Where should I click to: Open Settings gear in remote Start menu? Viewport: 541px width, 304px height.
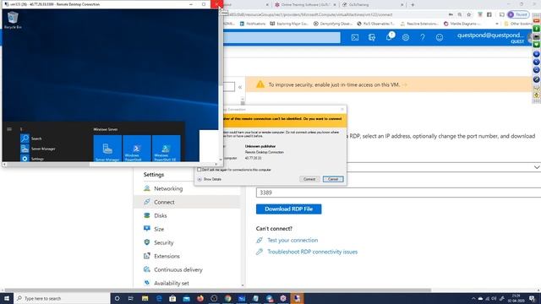(25, 159)
